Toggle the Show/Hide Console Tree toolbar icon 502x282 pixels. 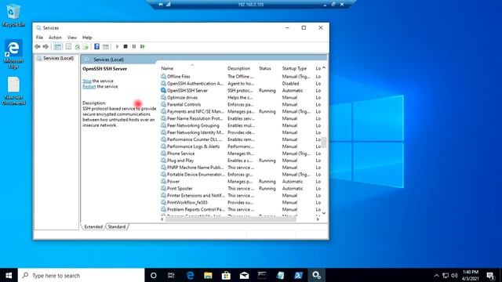pos(57,47)
